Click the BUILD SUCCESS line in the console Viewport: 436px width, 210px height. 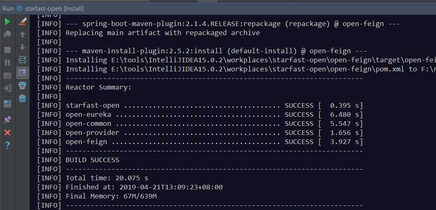[92, 160]
